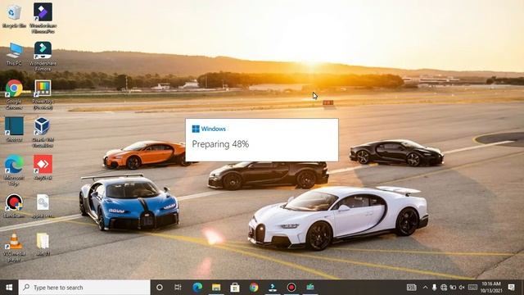Viewport: 524px width, 295px height.
Task: Open the Windows Start menu
Action: pyautogui.click(x=9, y=288)
